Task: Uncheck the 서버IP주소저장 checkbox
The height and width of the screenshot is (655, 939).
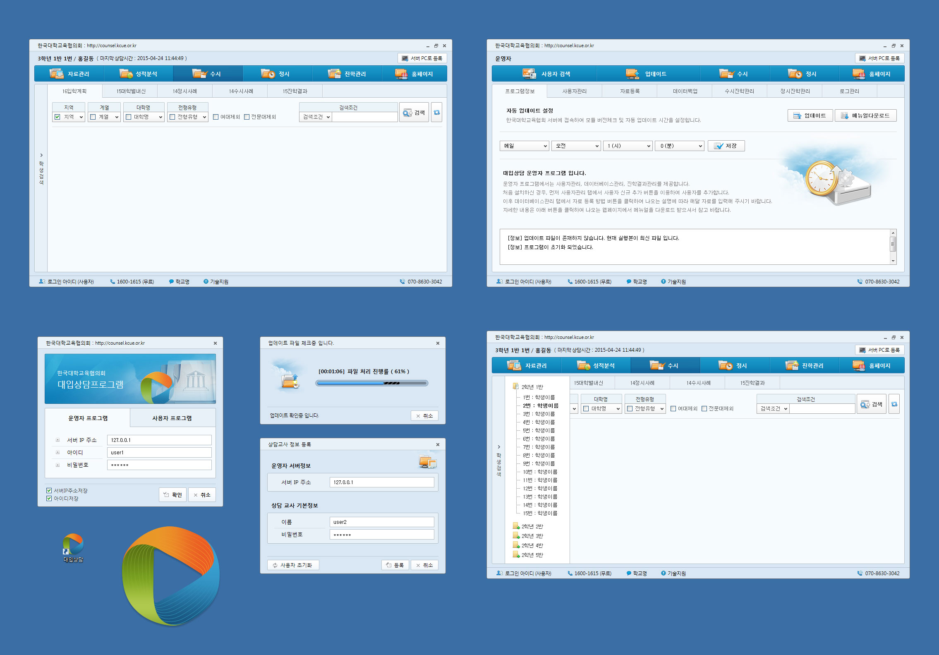Action: pyautogui.click(x=49, y=490)
